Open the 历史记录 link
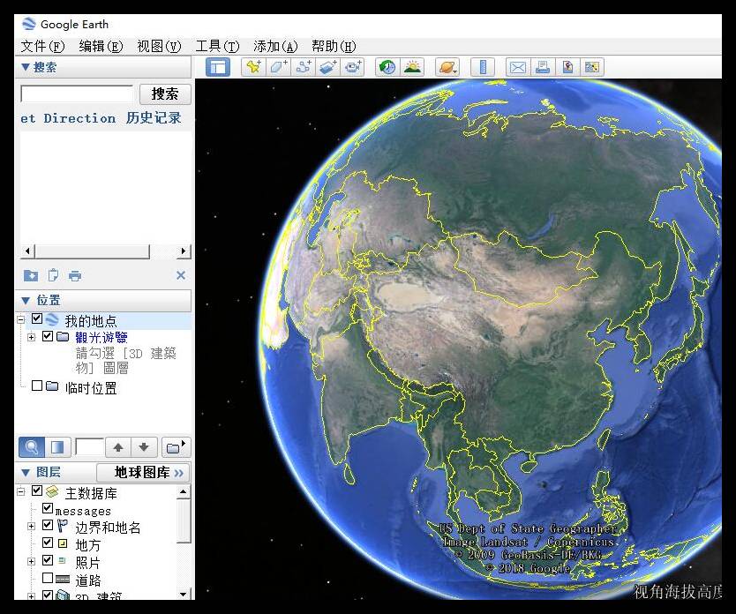Screen dimensions: 736x614 coord(154,117)
